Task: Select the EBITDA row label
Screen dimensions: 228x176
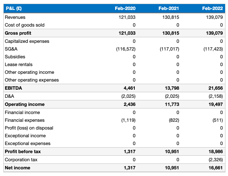Action: (x=13, y=88)
